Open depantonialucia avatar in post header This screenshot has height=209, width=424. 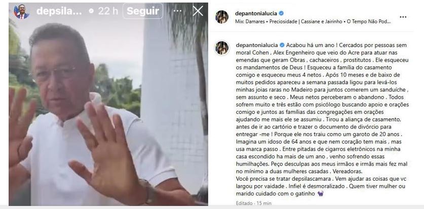[222, 17]
